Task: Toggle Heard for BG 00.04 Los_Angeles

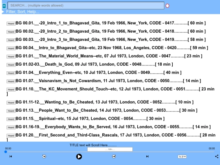Action: (11, 48)
